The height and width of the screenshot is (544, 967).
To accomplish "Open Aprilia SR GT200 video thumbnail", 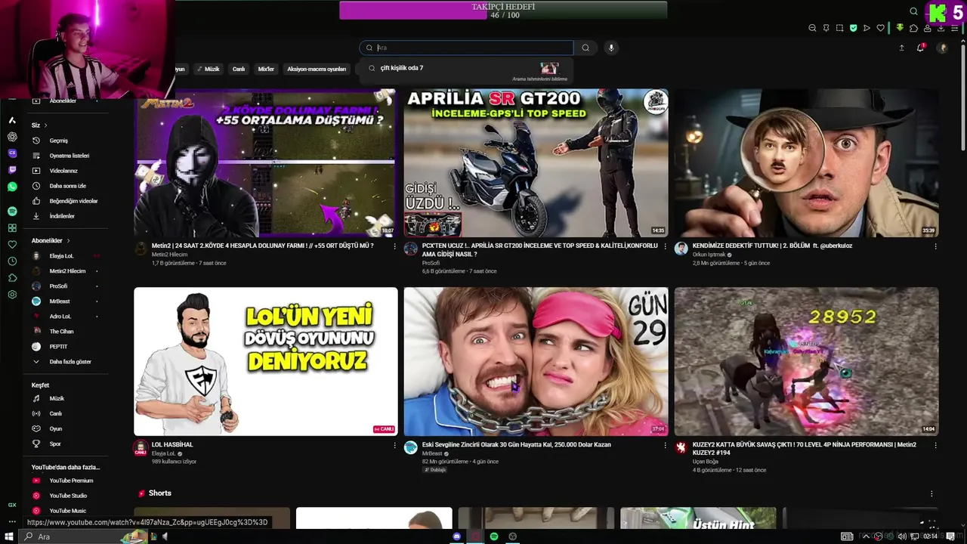I will point(536,163).
